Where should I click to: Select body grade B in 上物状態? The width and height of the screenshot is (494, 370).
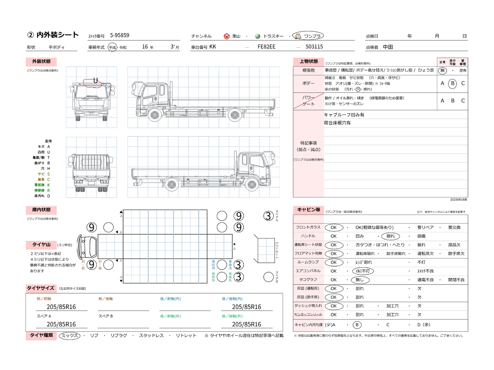pos(452,83)
